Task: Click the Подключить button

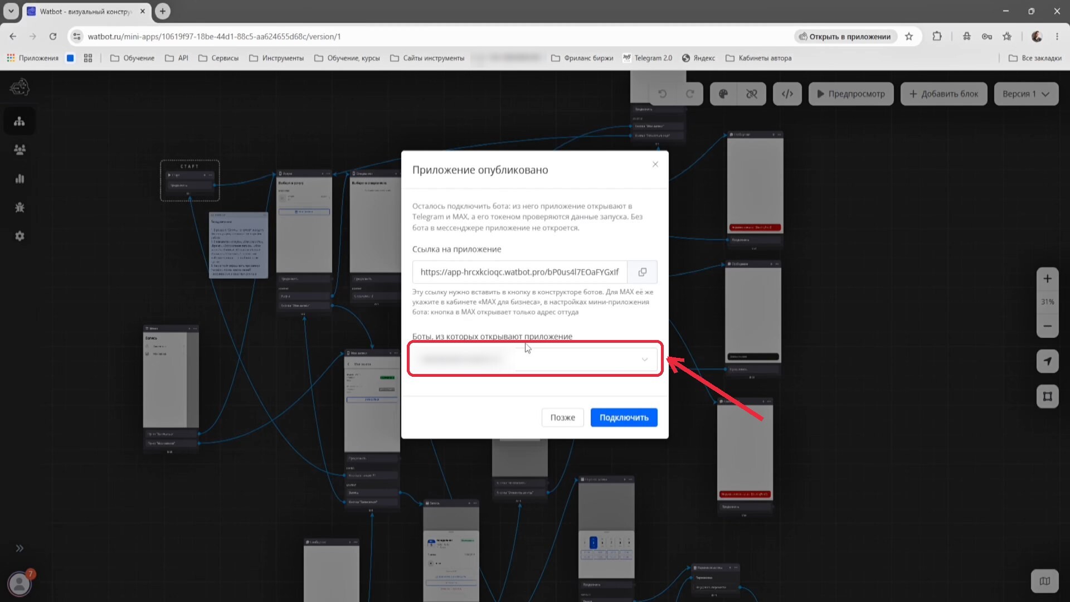Action: 624,417
